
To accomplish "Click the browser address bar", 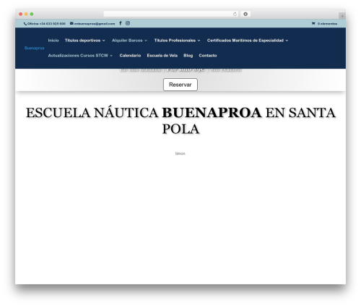I will 171,14.
